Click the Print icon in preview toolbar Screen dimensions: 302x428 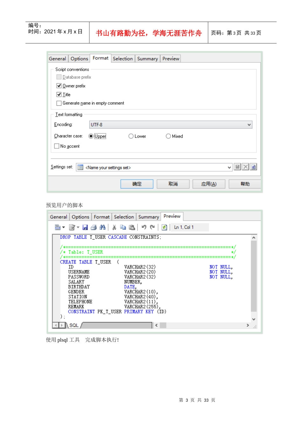coord(93,227)
